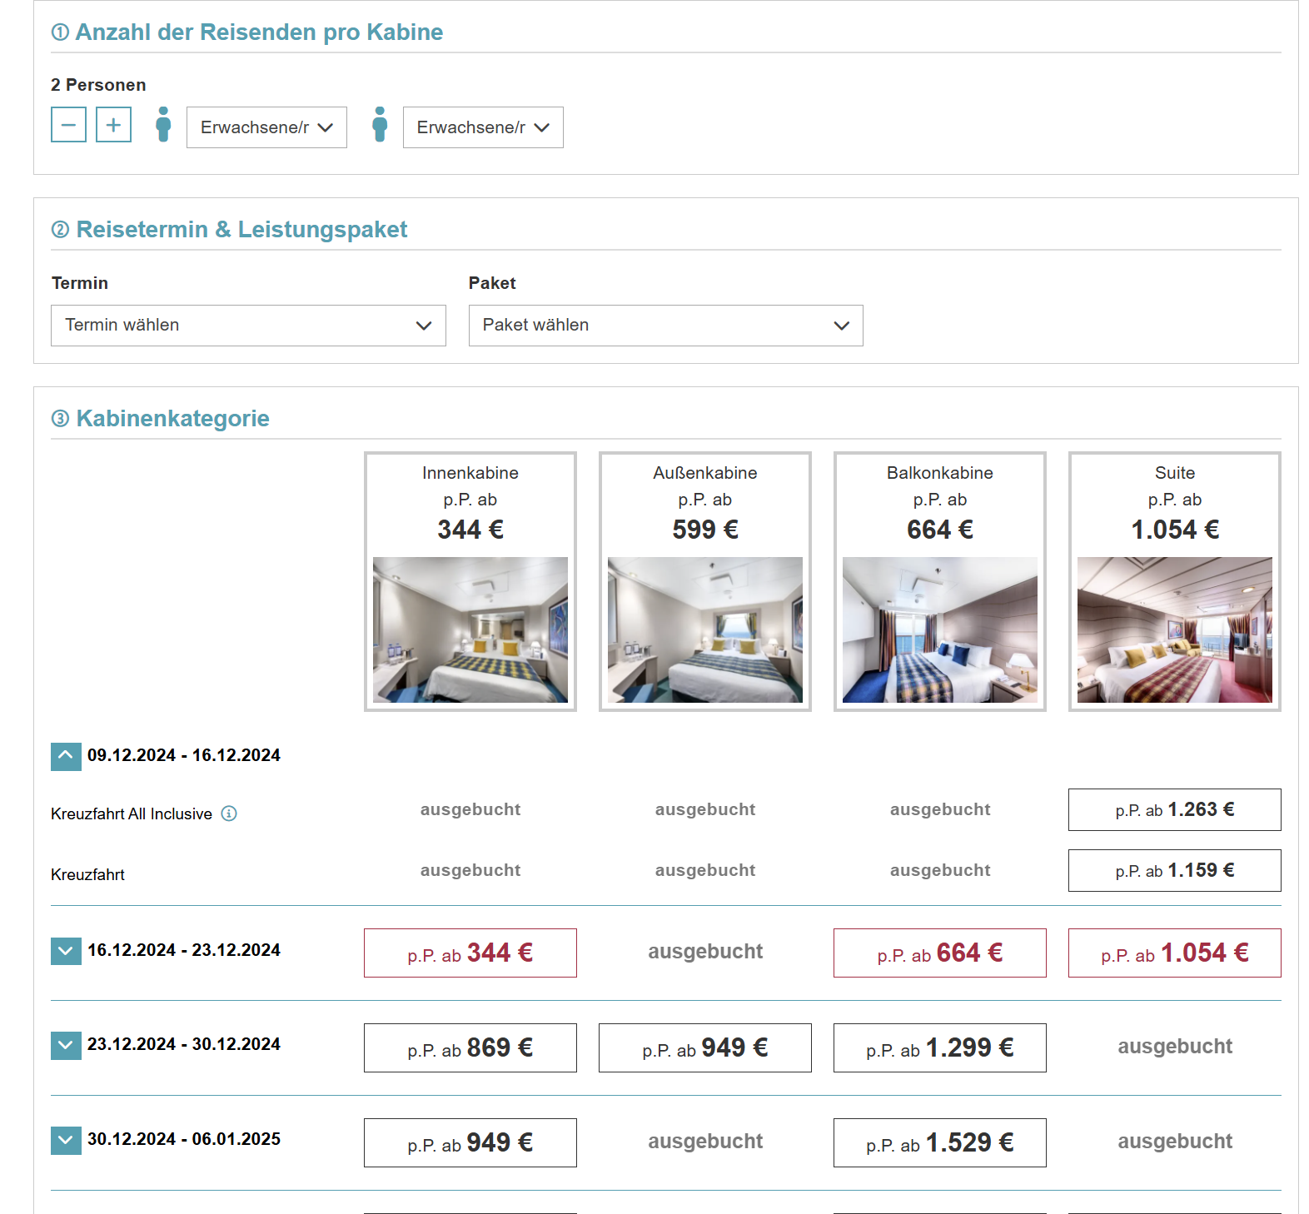Open the second Erwachsene/r traveler type dropdown
Viewport: 1309px width, 1214px height.
(x=483, y=127)
